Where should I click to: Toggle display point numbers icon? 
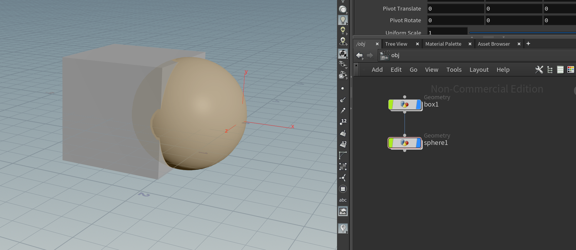tap(343, 121)
